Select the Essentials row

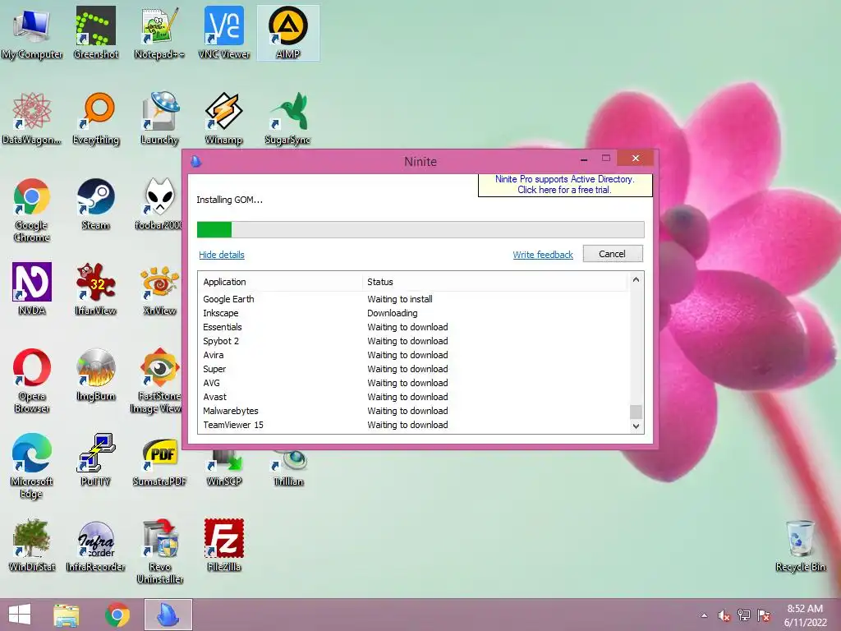[x=414, y=327]
